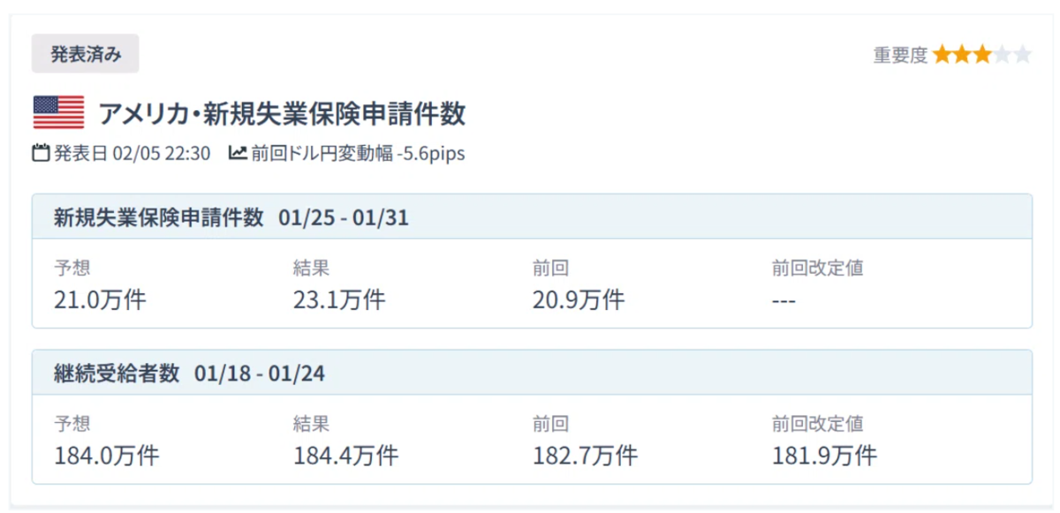This screenshot has height=513, width=1060.
Task: Click the 23.1万件 result value
Action: coord(339,300)
